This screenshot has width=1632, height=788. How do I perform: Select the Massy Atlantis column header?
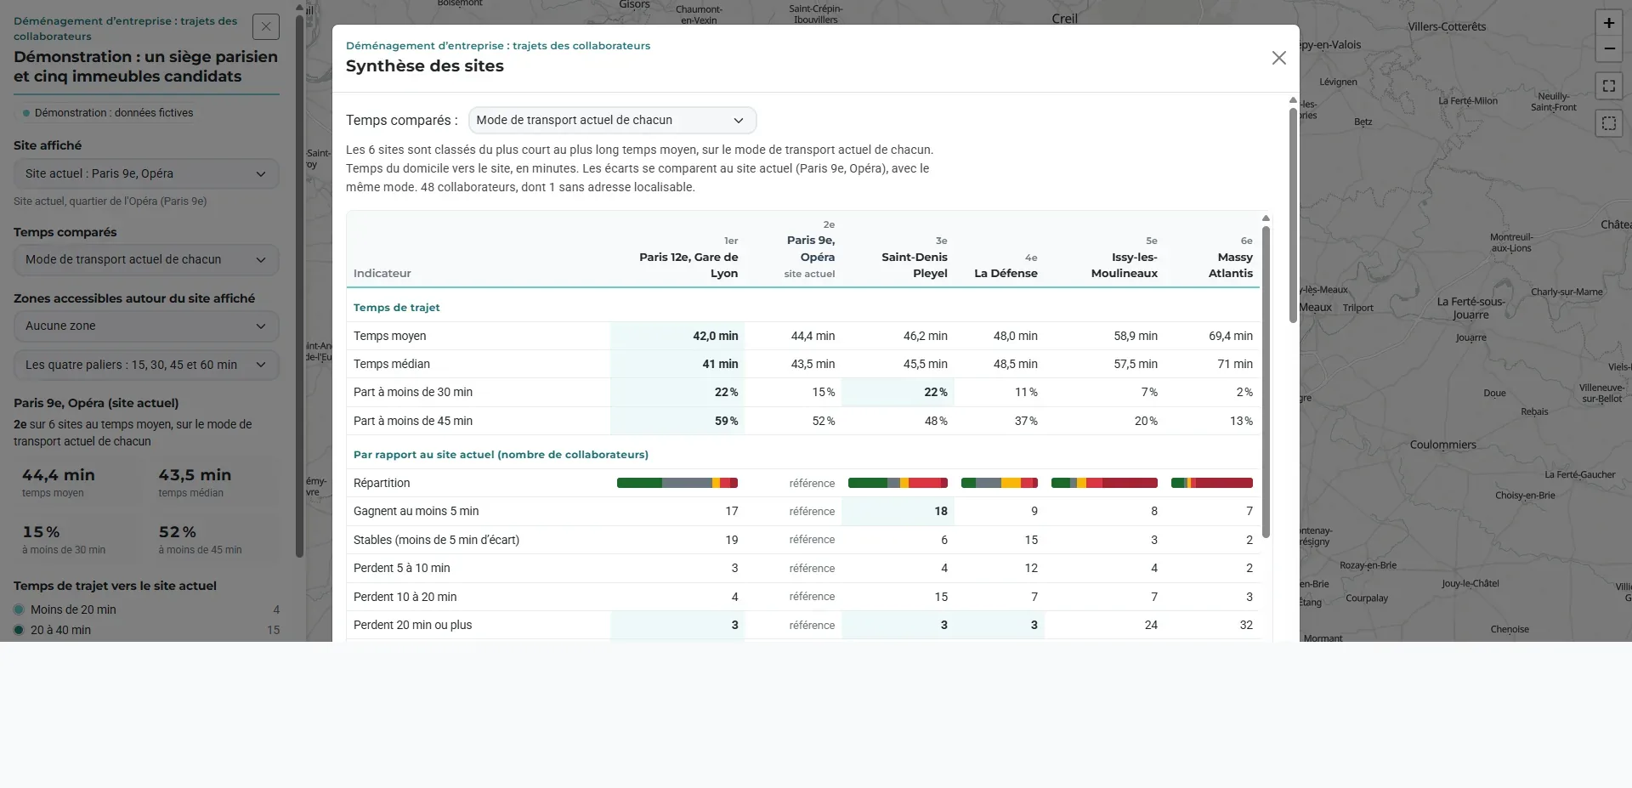pos(1229,258)
